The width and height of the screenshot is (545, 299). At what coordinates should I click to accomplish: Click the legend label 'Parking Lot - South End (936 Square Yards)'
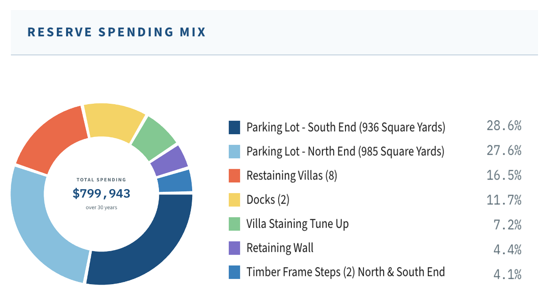coord(346,127)
